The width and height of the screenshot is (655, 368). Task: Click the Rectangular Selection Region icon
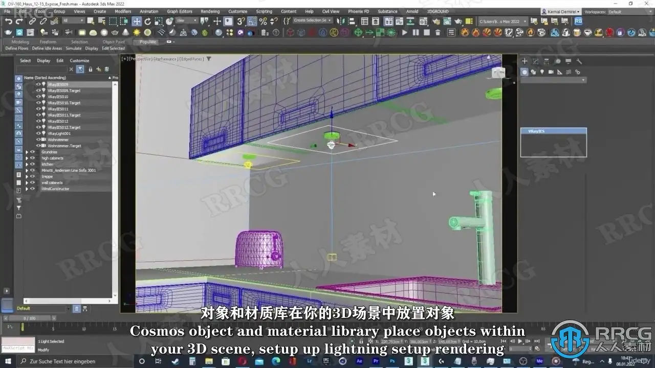pos(113,21)
